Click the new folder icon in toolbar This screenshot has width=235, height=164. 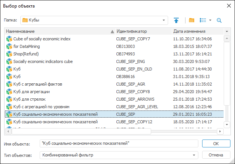click(x=191, y=20)
